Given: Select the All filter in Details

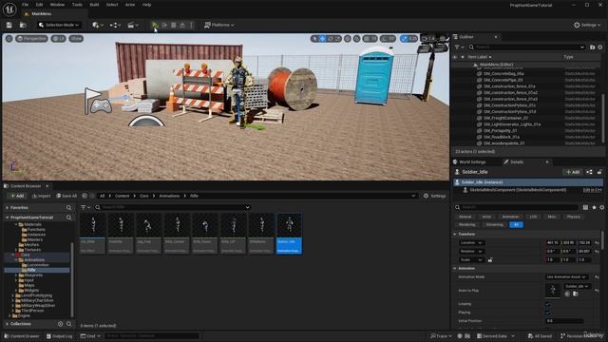Looking at the screenshot, I should pos(516,224).
